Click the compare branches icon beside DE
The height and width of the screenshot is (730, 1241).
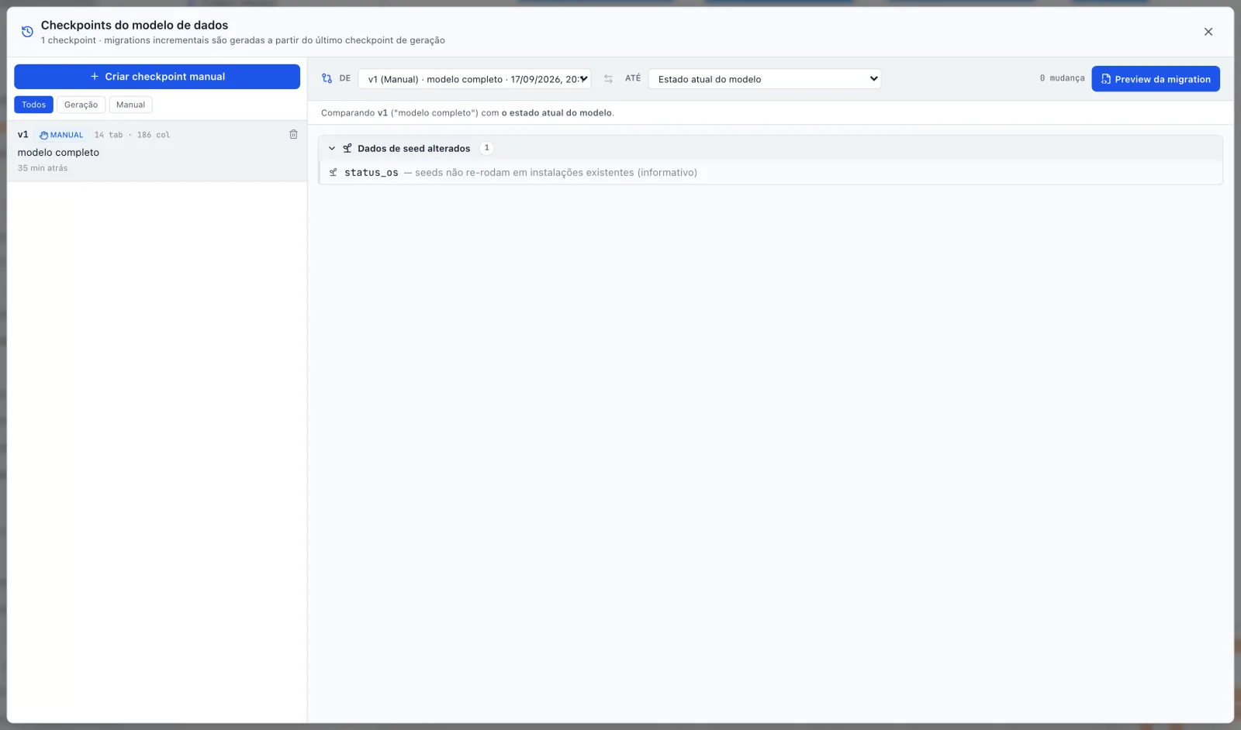tap(327, 78)
